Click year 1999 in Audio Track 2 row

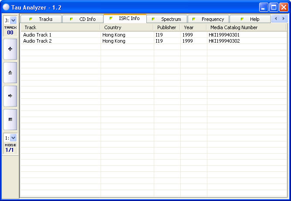click(187, 41)
